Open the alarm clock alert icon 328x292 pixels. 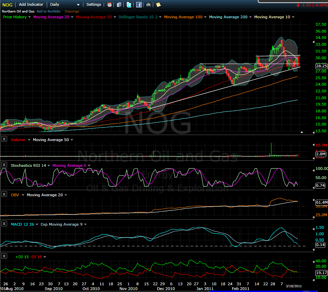(x=109, y=5)
